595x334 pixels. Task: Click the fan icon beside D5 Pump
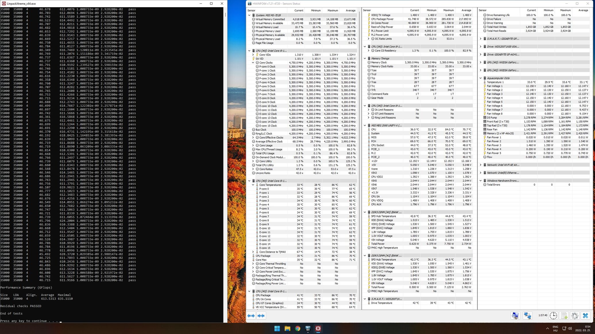[485, 118]
